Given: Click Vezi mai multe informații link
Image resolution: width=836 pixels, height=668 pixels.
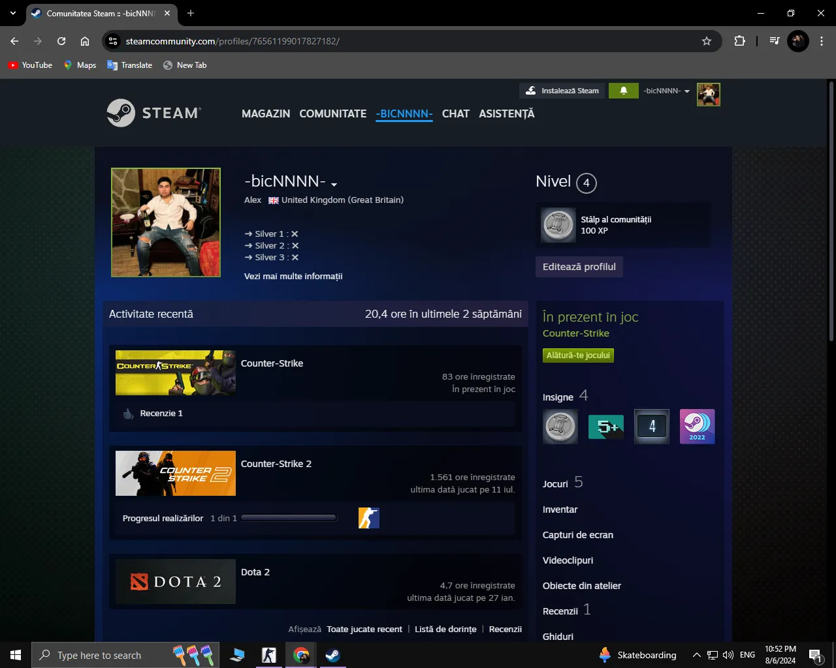Looking at the screenshot, I should click(x=293, y=276).
